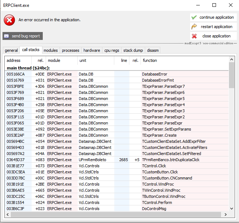
Task: Show the cpu regs tab
Action: click(112, 50)
